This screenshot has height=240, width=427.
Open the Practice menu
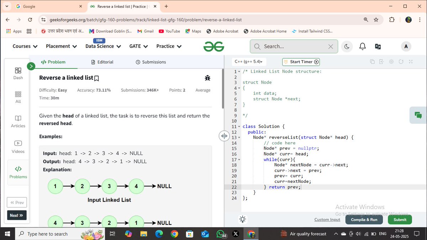169,46
